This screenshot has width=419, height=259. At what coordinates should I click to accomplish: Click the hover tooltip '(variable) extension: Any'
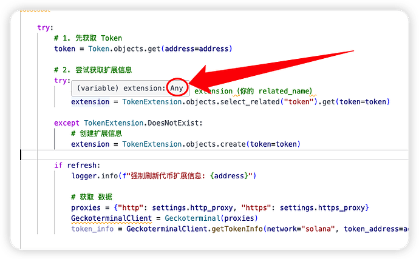[x=130, y=88]
